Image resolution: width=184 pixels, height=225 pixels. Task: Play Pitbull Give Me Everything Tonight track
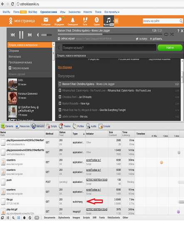[x=60, y=110]
